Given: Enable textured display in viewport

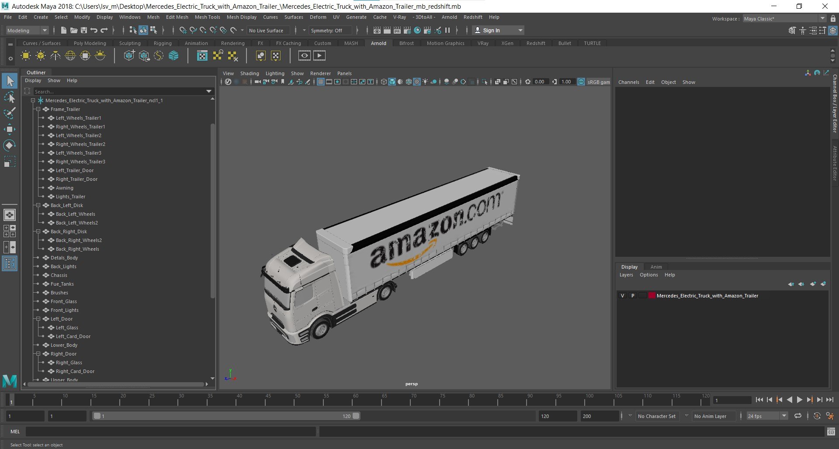Looking at the screenshot, I should pyautogui.click(x=417, y=82).
